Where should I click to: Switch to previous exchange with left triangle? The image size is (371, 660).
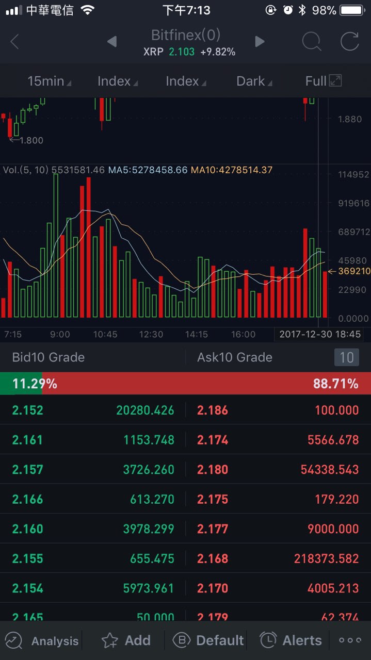[111, 42]
